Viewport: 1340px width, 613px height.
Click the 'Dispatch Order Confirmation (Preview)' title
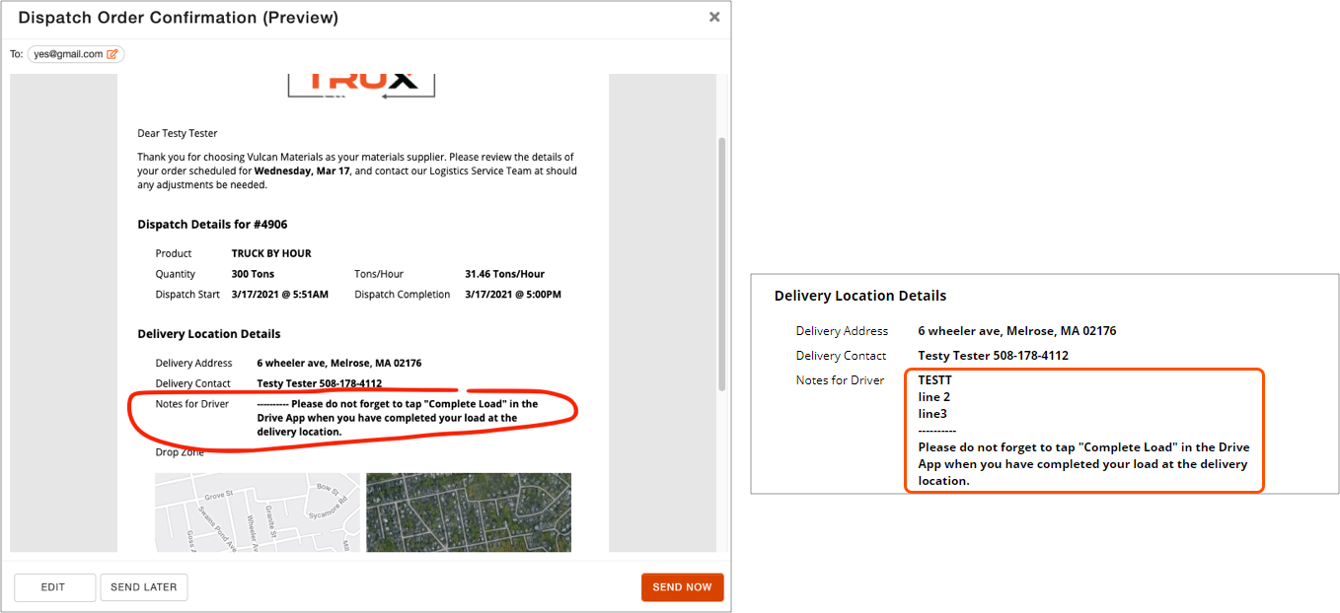[179, 18]
